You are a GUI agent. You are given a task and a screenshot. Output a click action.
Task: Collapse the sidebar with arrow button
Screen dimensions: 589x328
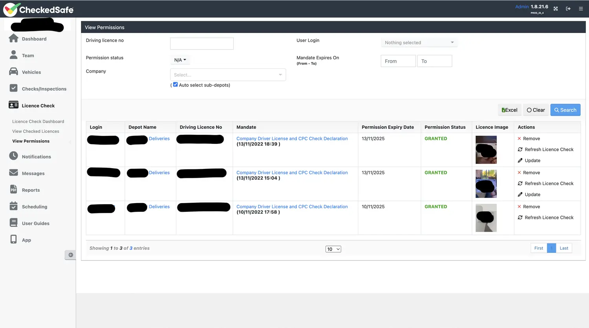71,255
